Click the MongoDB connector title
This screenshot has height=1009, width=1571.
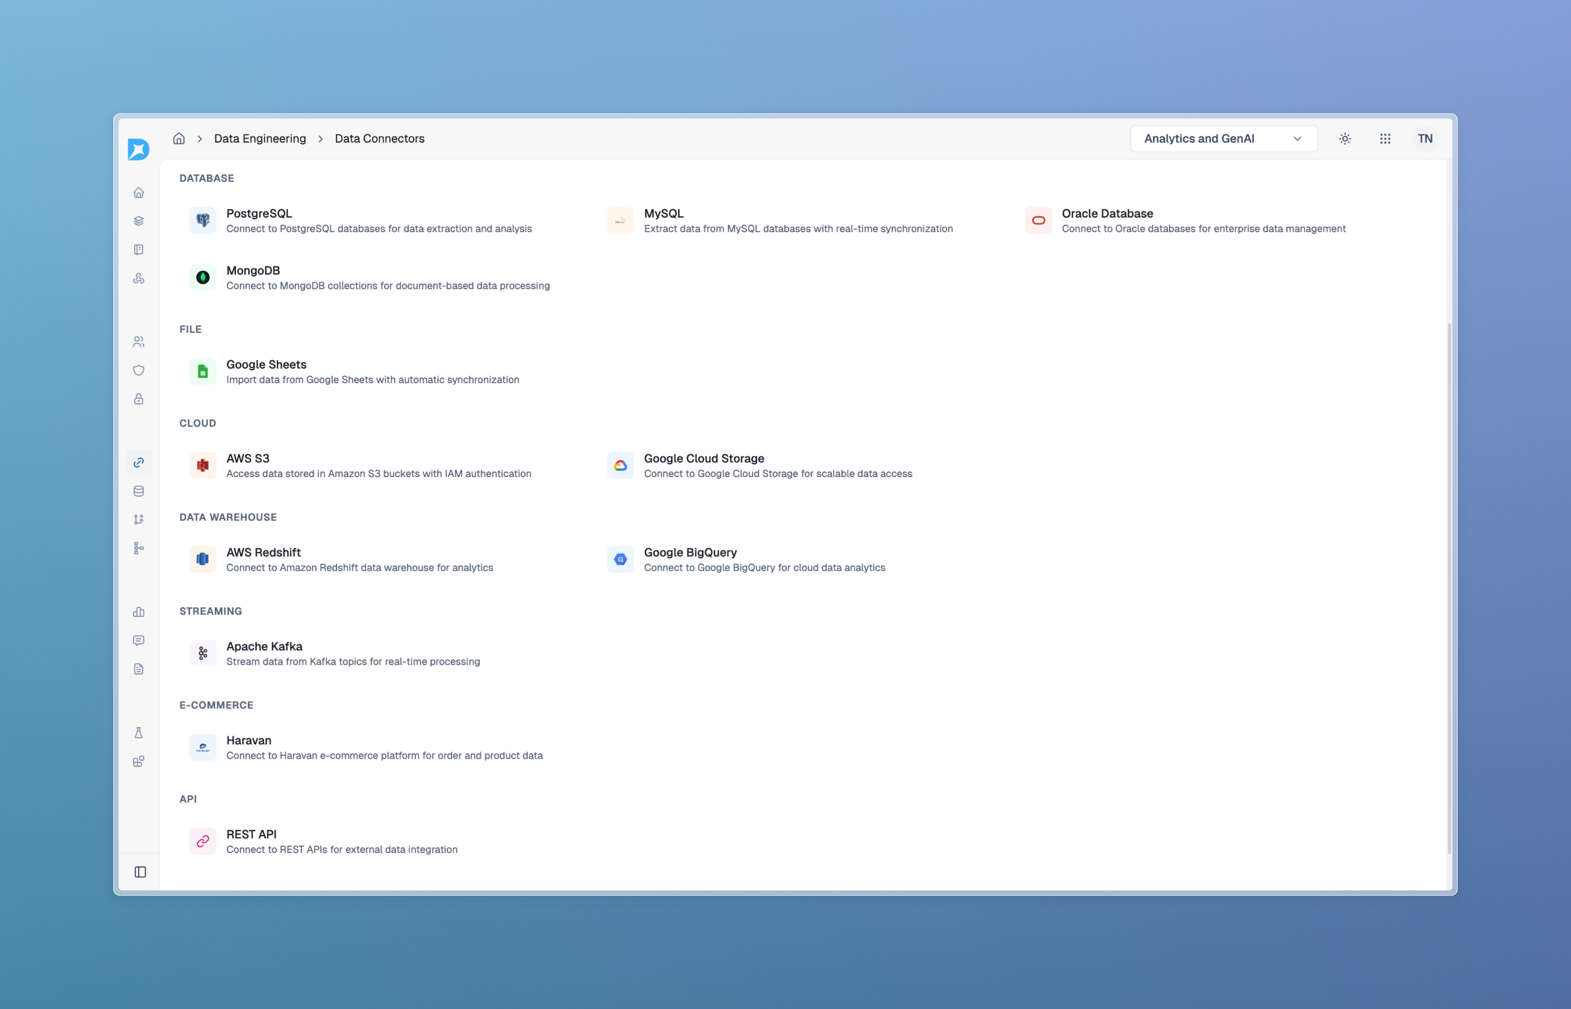tap(253, 270)
